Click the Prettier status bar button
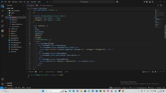The height and width of the screenshot is (93, 166). pos(158,88)
